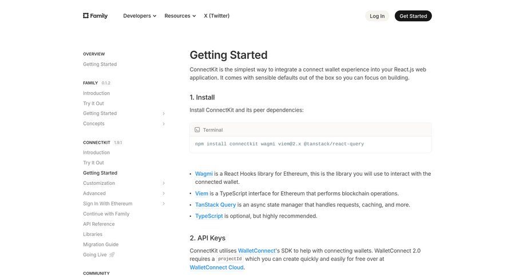Open the Developers dropdown menu
This screenshot has width=515, height=277.
140,16
